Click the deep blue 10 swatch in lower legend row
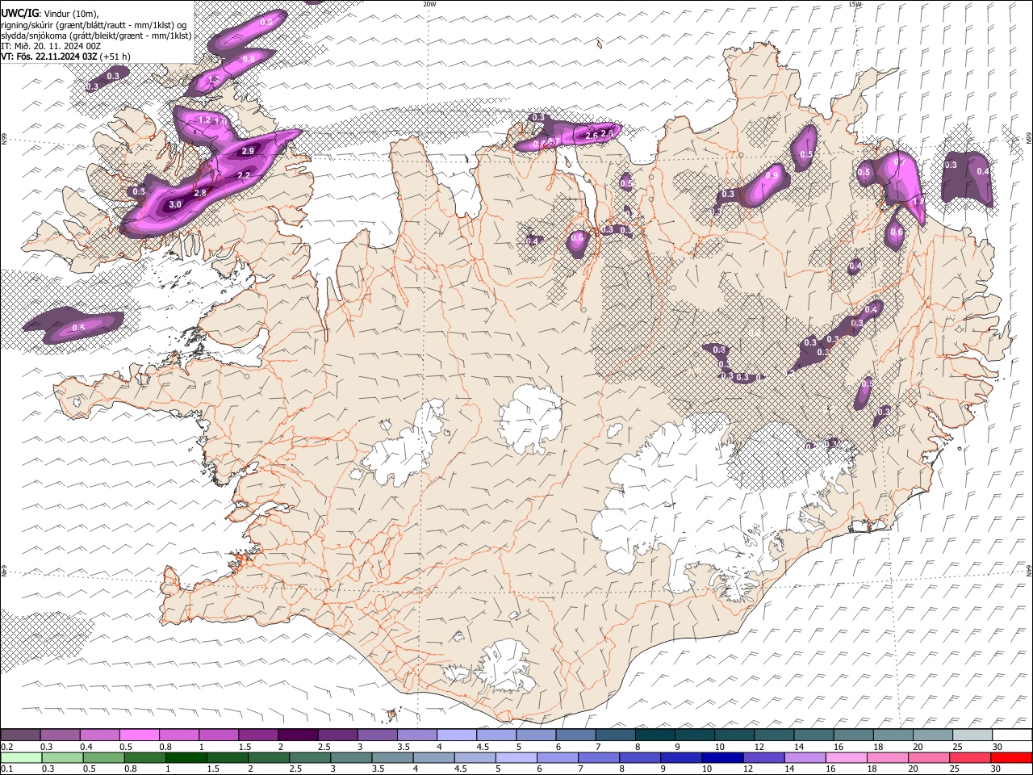Screen dimensions: 1033x775 [722, 757]
